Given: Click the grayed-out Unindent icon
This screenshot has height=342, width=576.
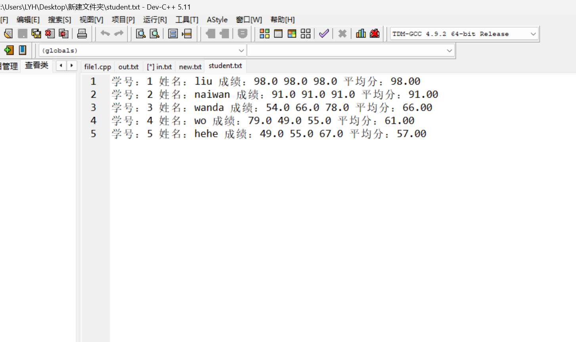Looking at the screenshot, I should coord(224,34).
